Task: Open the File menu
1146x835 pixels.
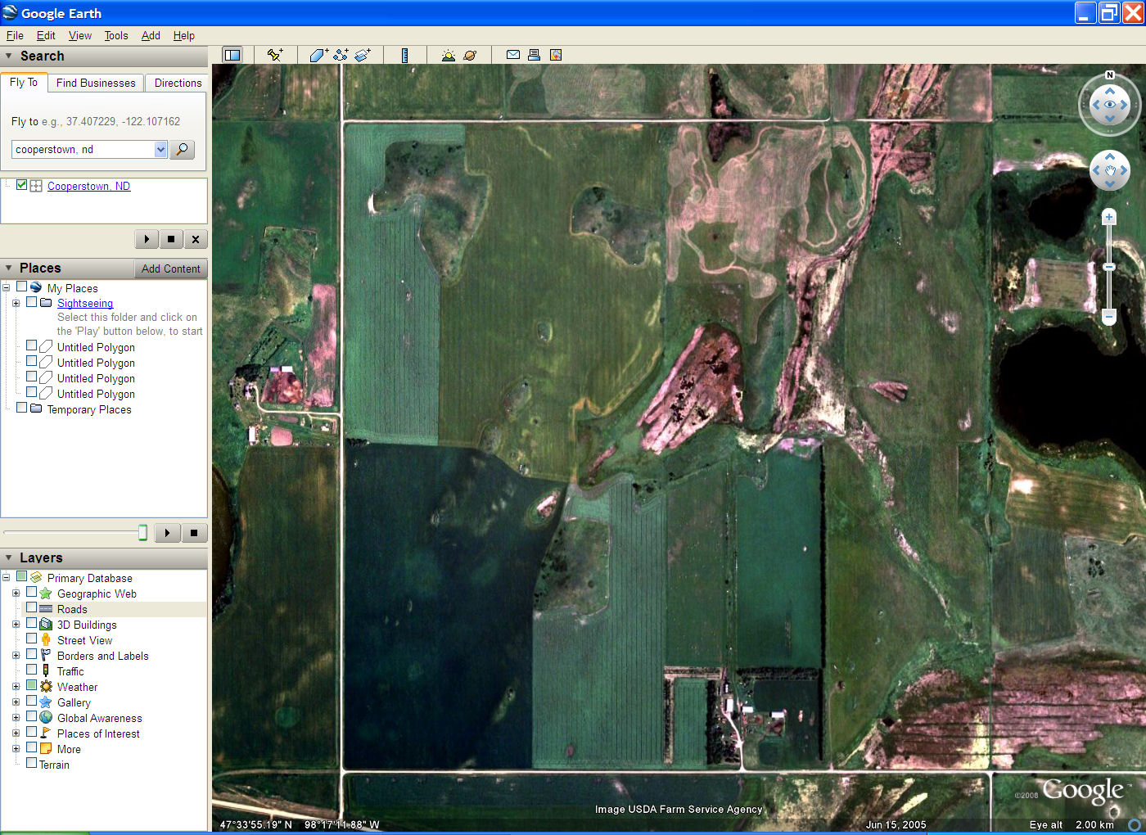Action: (15, 35)
